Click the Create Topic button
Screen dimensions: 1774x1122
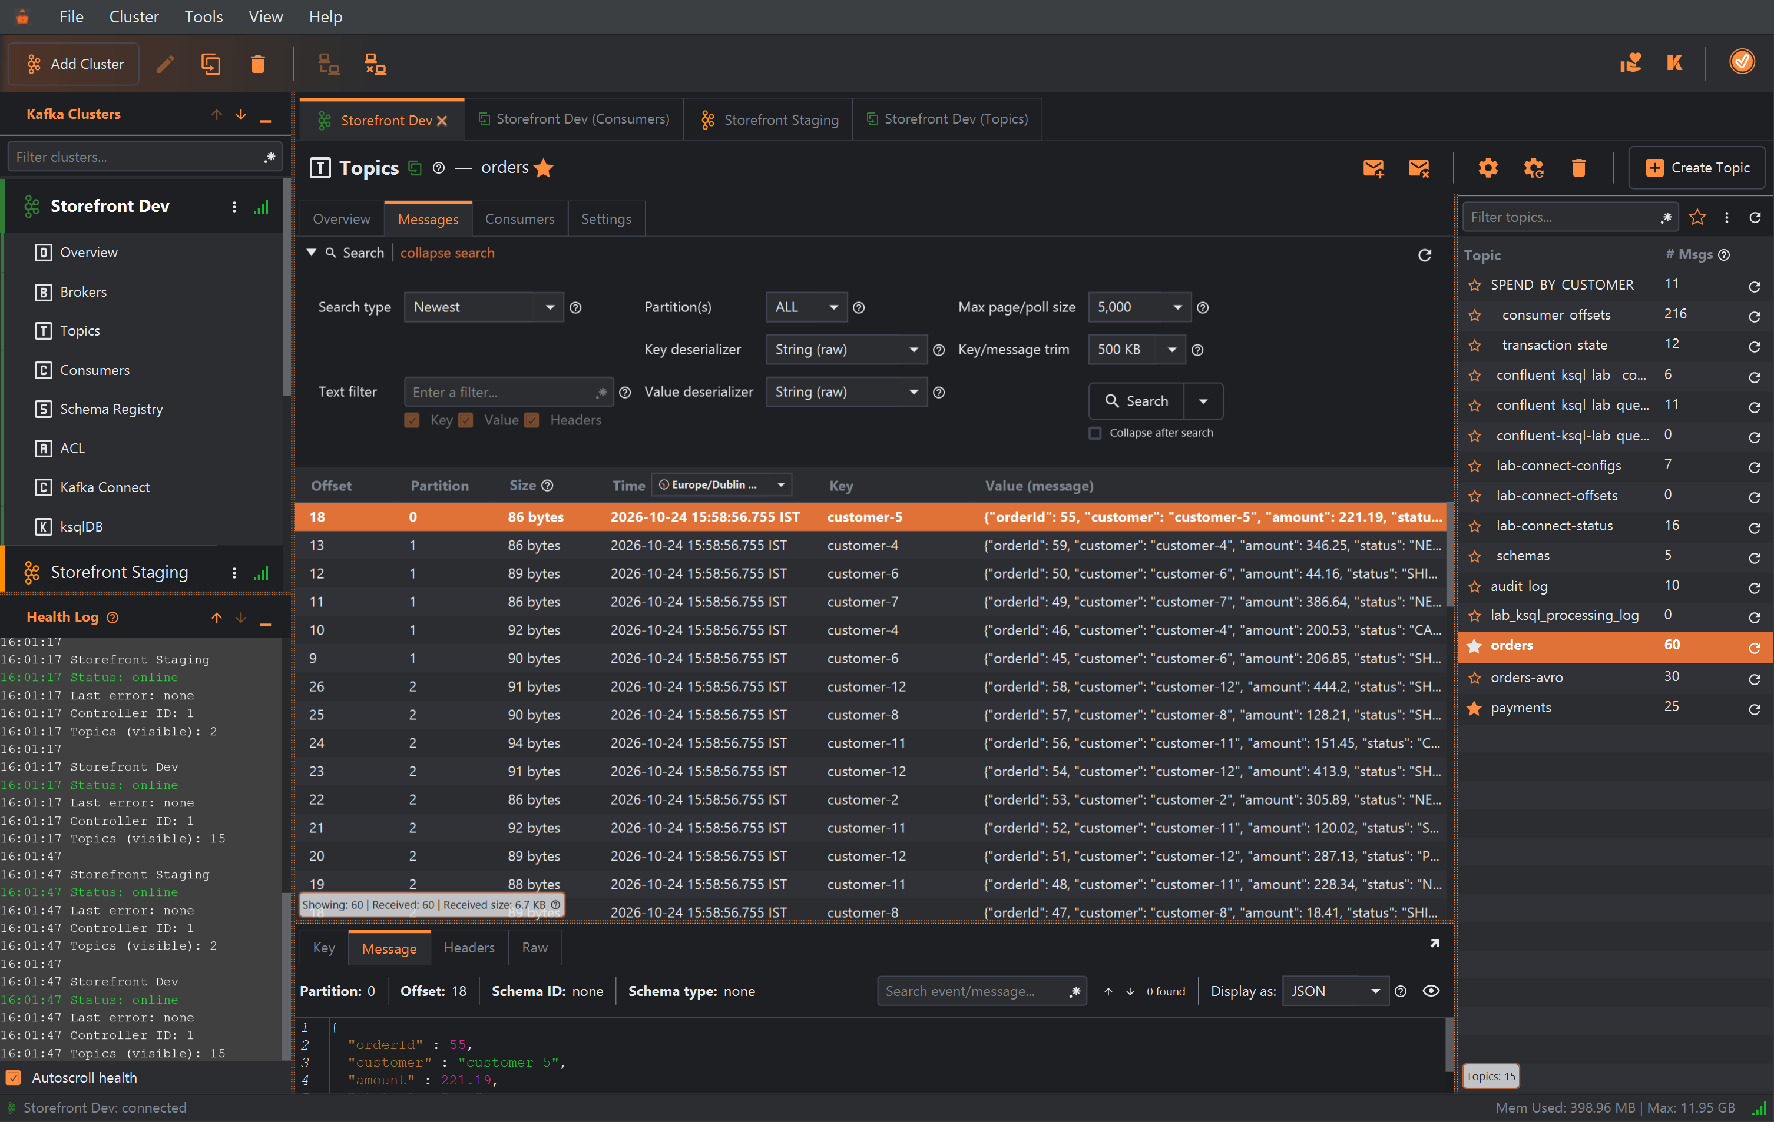coord(1697,168)
